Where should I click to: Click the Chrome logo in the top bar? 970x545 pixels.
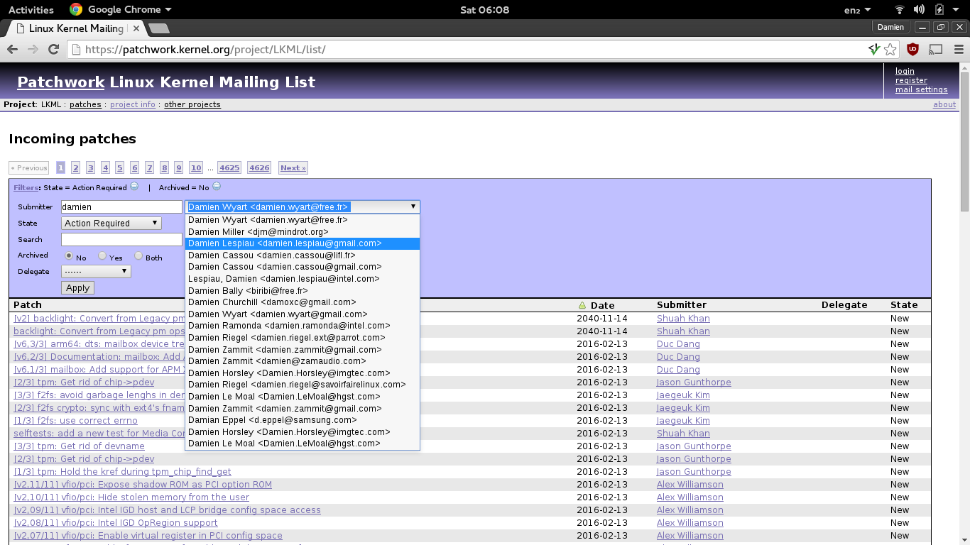[x=76, y=10]
